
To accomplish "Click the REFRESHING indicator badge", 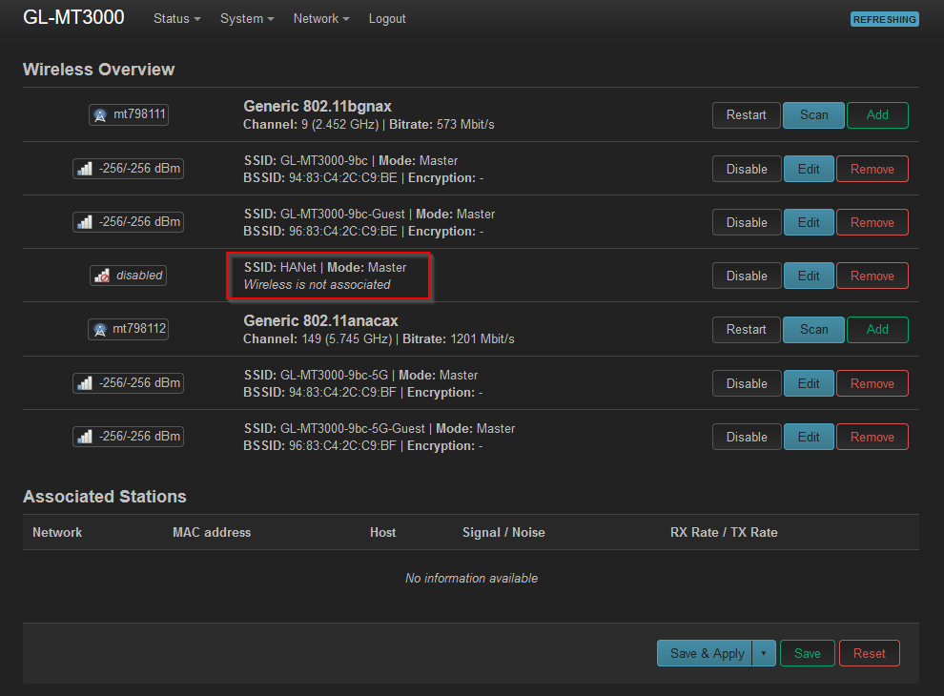I will [884, 19].
